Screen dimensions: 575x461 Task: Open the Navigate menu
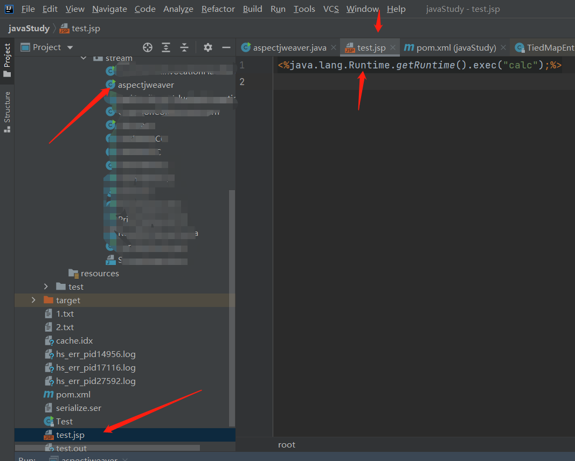pos(109,9)
